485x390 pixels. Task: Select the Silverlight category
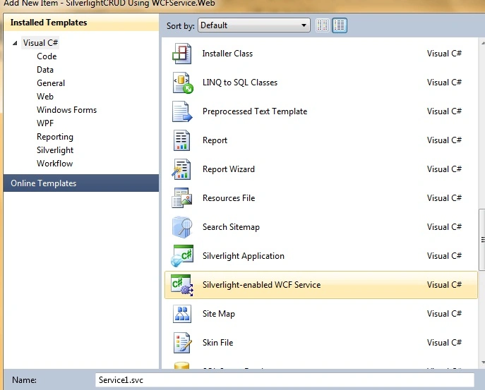(x=55, y=150)
